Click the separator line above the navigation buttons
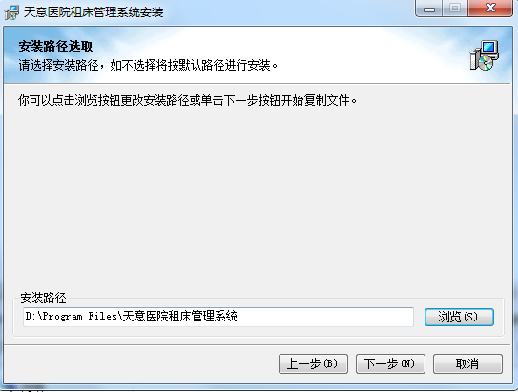Image resolution: width=518 pixels, height=392 pixels. pyautogui.click(x=258, y=344)
